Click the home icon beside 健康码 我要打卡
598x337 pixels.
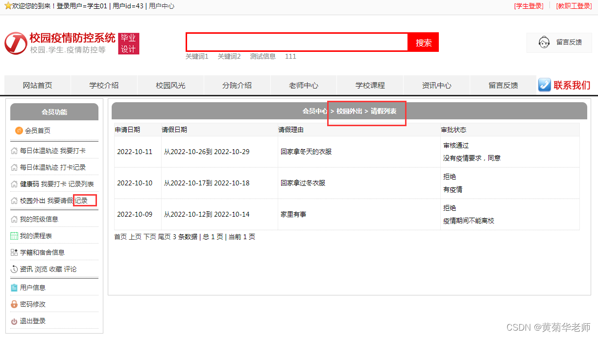14,184
